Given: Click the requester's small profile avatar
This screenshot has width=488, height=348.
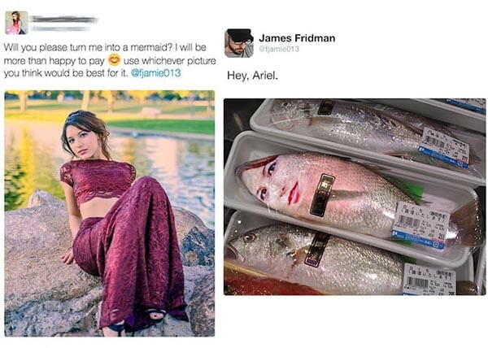Looking at the screenshot, I should pos(15,22).
